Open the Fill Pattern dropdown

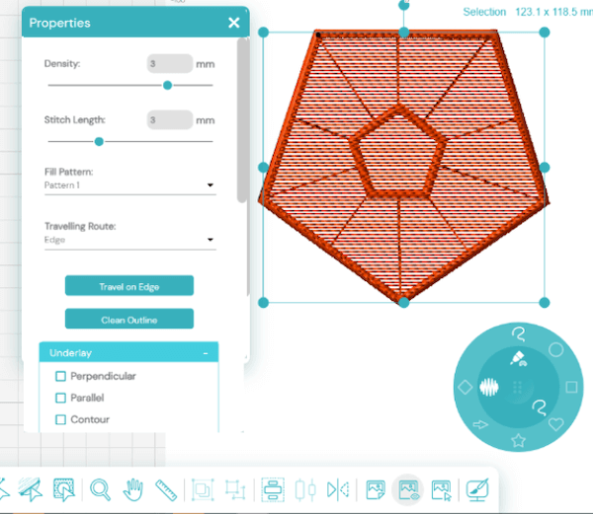click(129, 184)
